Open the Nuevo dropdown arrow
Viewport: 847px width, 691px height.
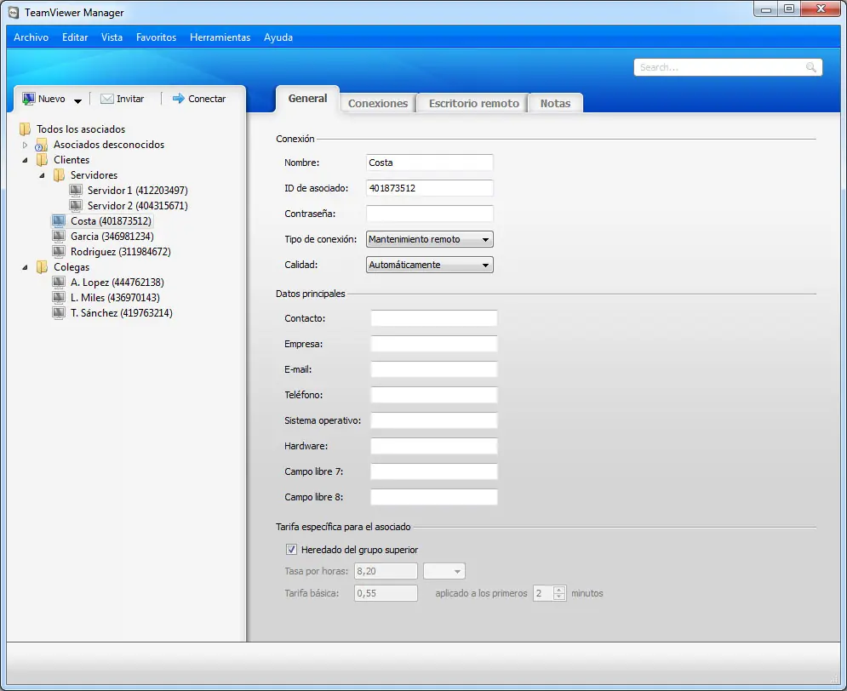pyautogui.click(x=77, y=101)
